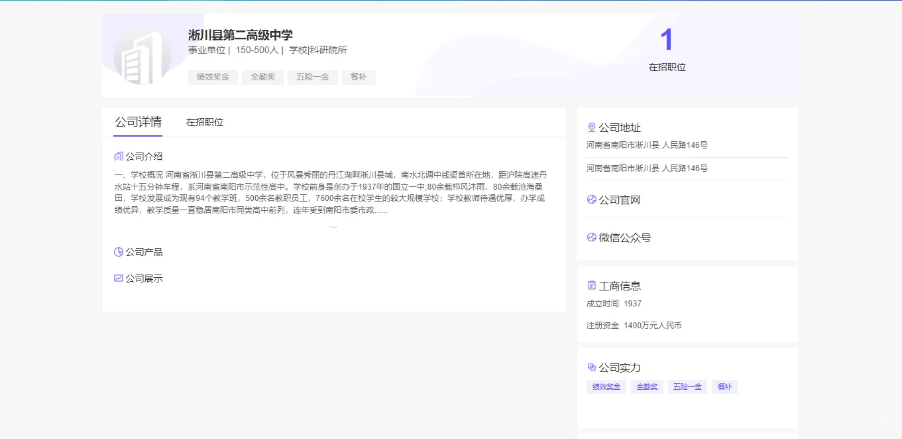Click the clock icon beside 公司产品
Screen dimensions: 902x439
coord(118,251)
